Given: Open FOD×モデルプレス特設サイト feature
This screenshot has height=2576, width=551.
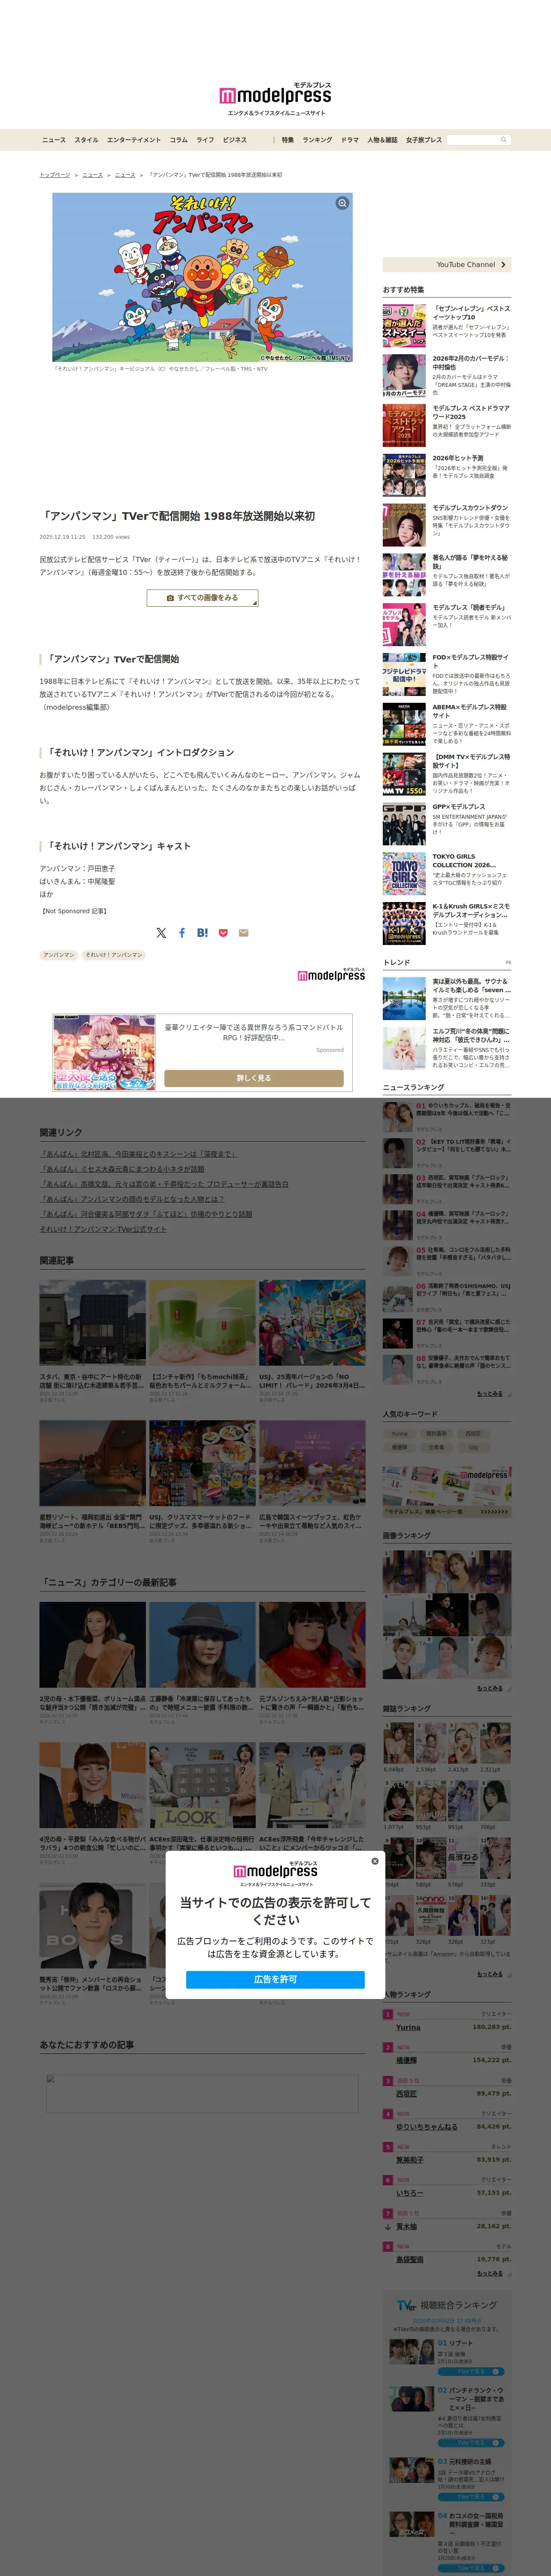Looking at the screenshot, I should coord(447,674).
